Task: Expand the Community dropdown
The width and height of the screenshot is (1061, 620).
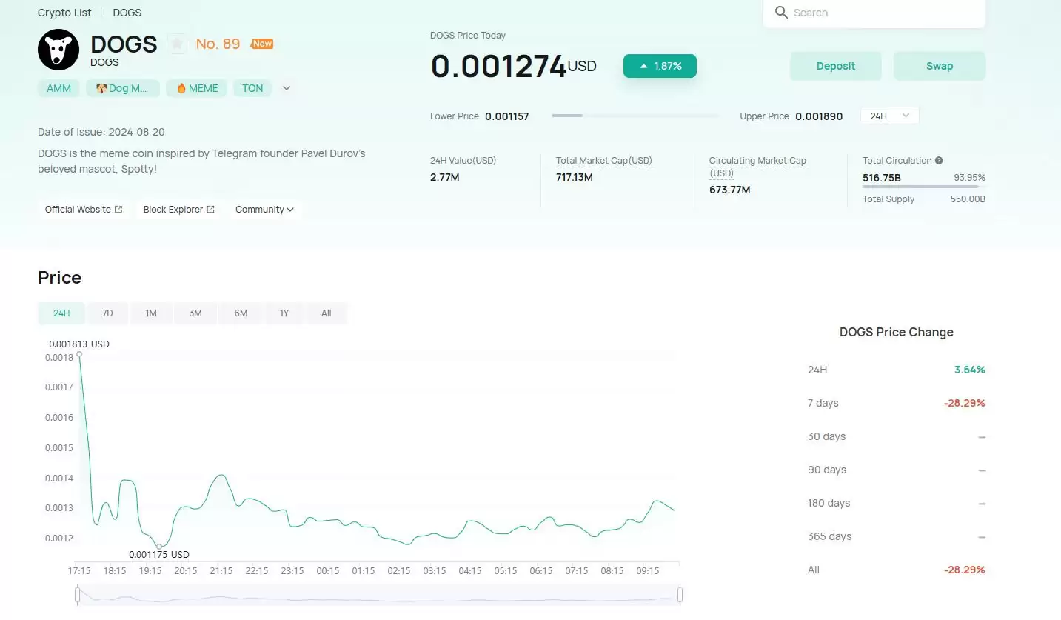Action: (x=264, y=210)
